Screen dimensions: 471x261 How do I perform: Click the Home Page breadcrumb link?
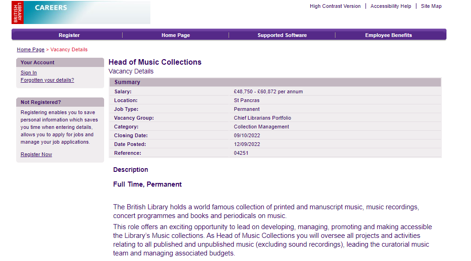coord(31,49)
